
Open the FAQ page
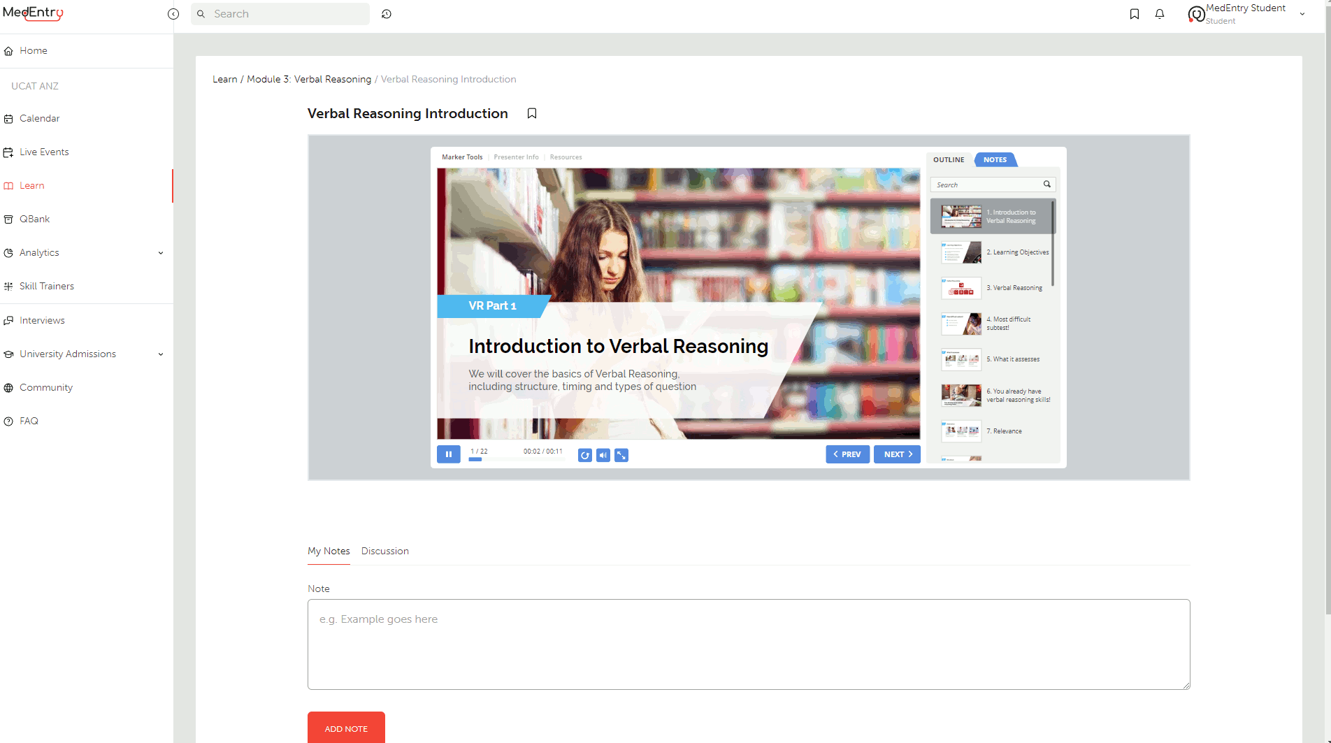(29, 421)
